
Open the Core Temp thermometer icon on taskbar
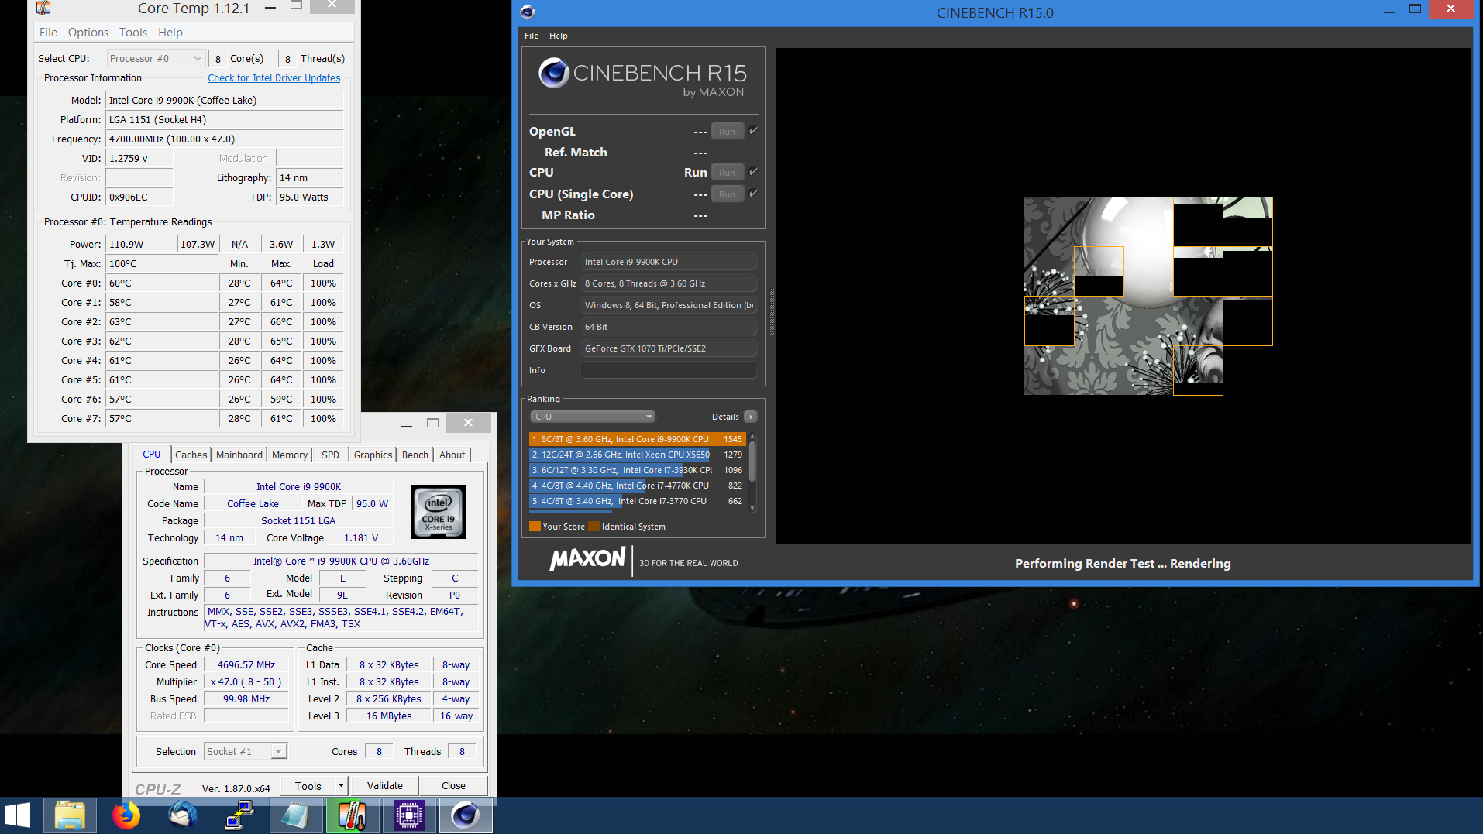click(x=353, y=815)
